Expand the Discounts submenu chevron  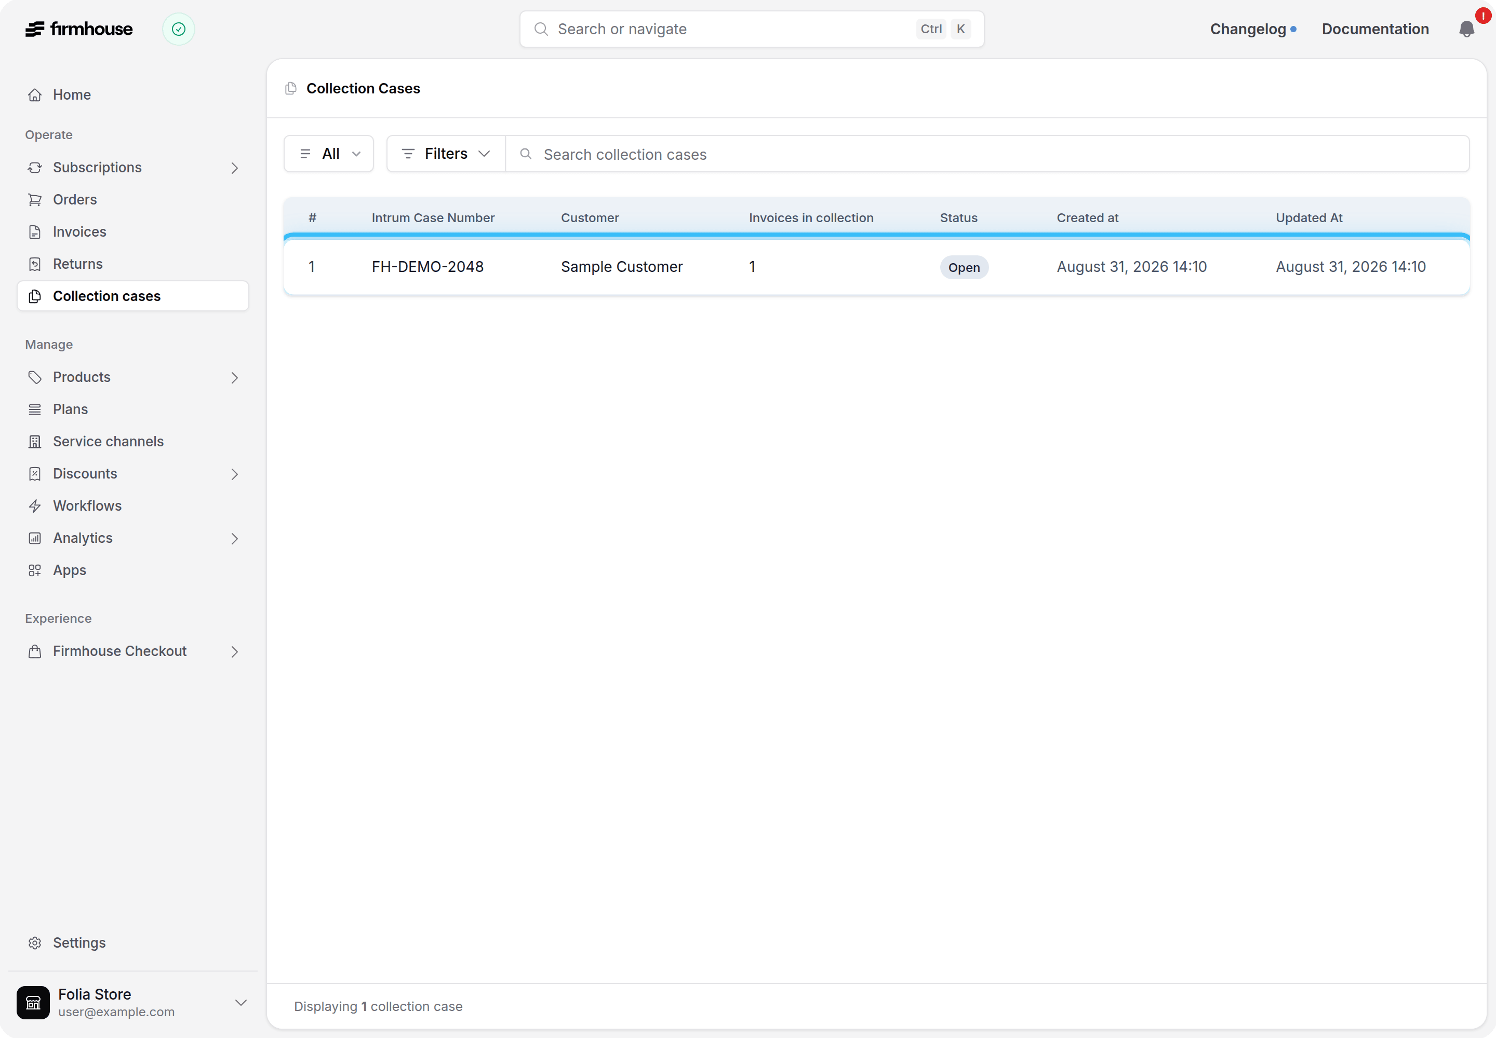tap(235, 474)
